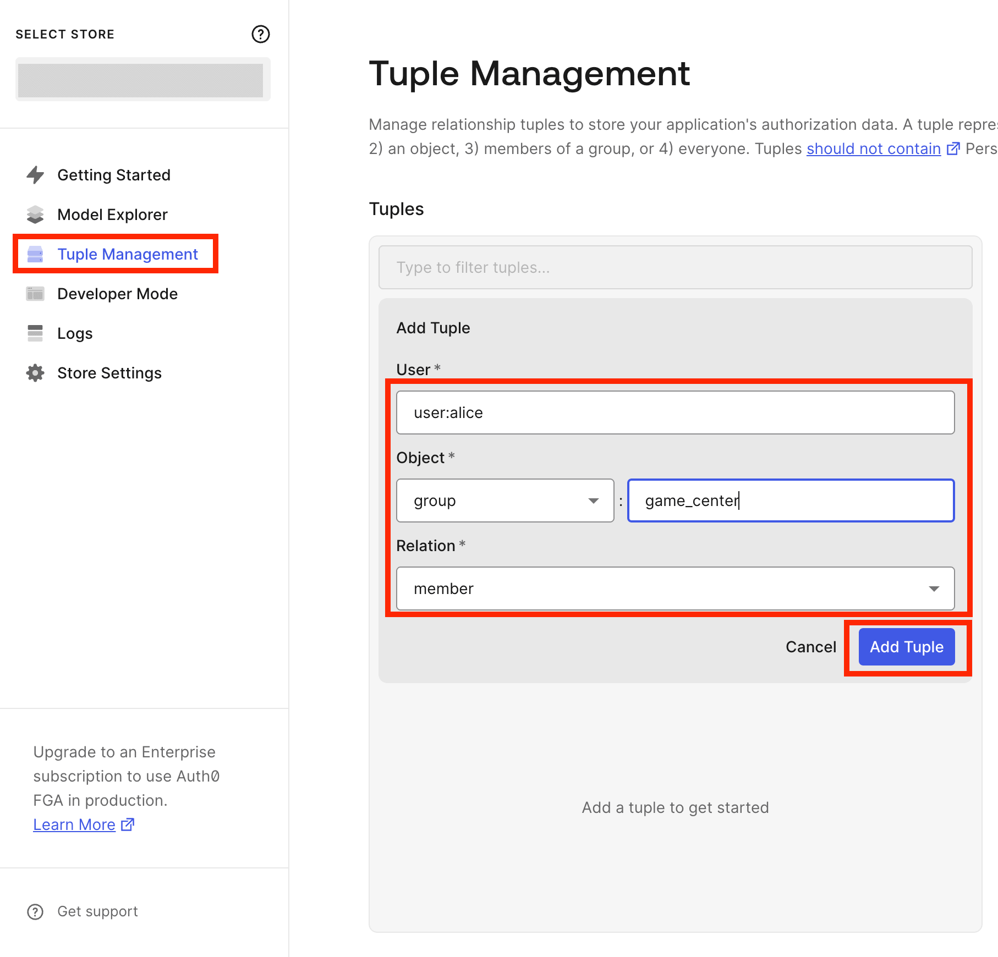The width and height of the screenshot is (998, 957).
Task: Click the User field containing user:alice
Action: pos(675,413)
